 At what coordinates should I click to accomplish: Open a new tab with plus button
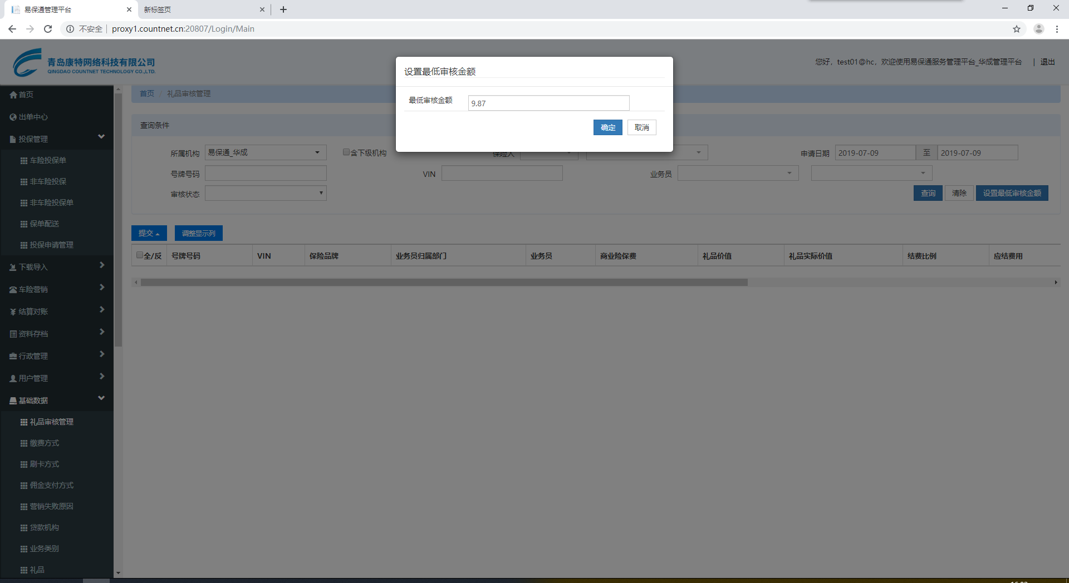(283, 9)
